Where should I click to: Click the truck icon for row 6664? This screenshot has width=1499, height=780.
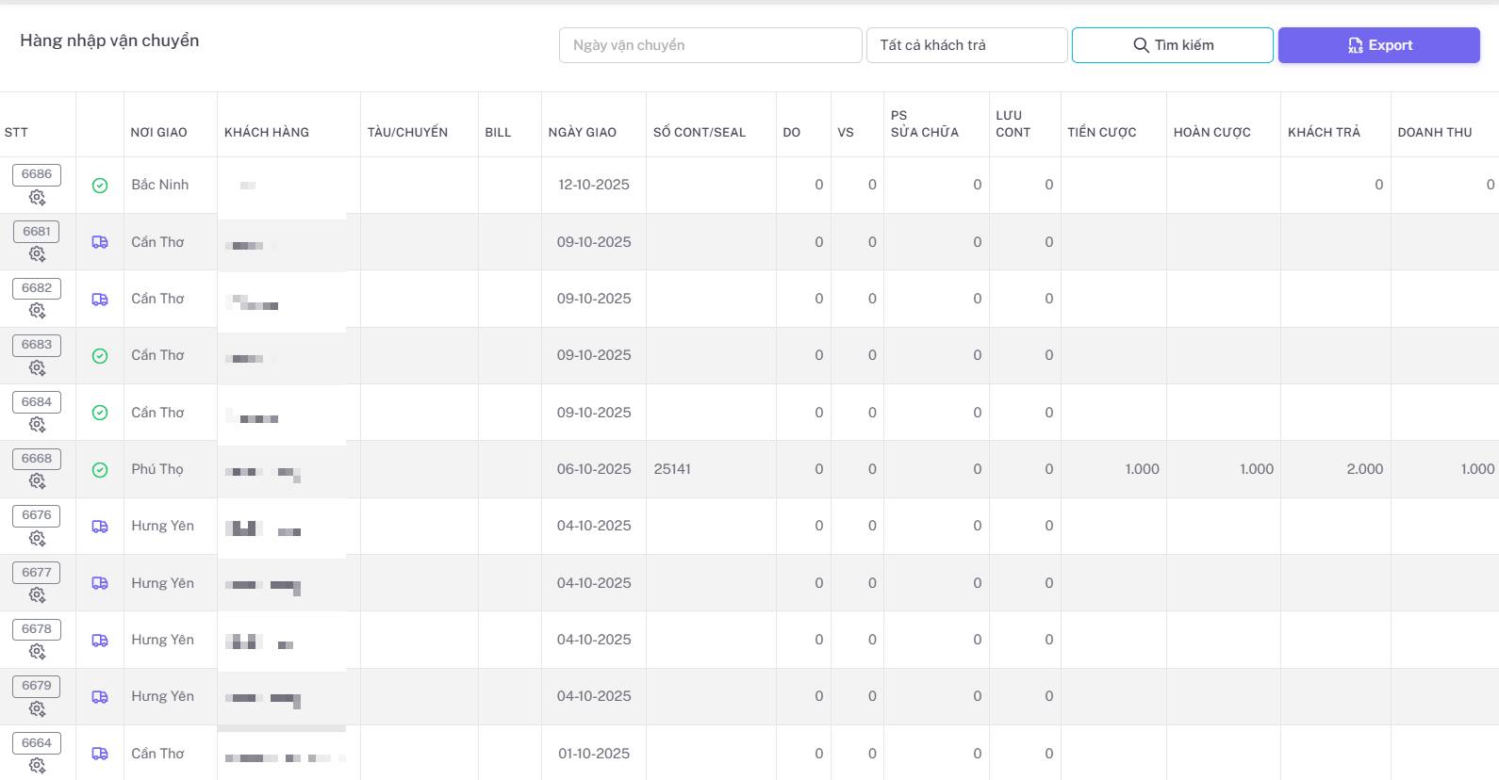click(100, 754)
